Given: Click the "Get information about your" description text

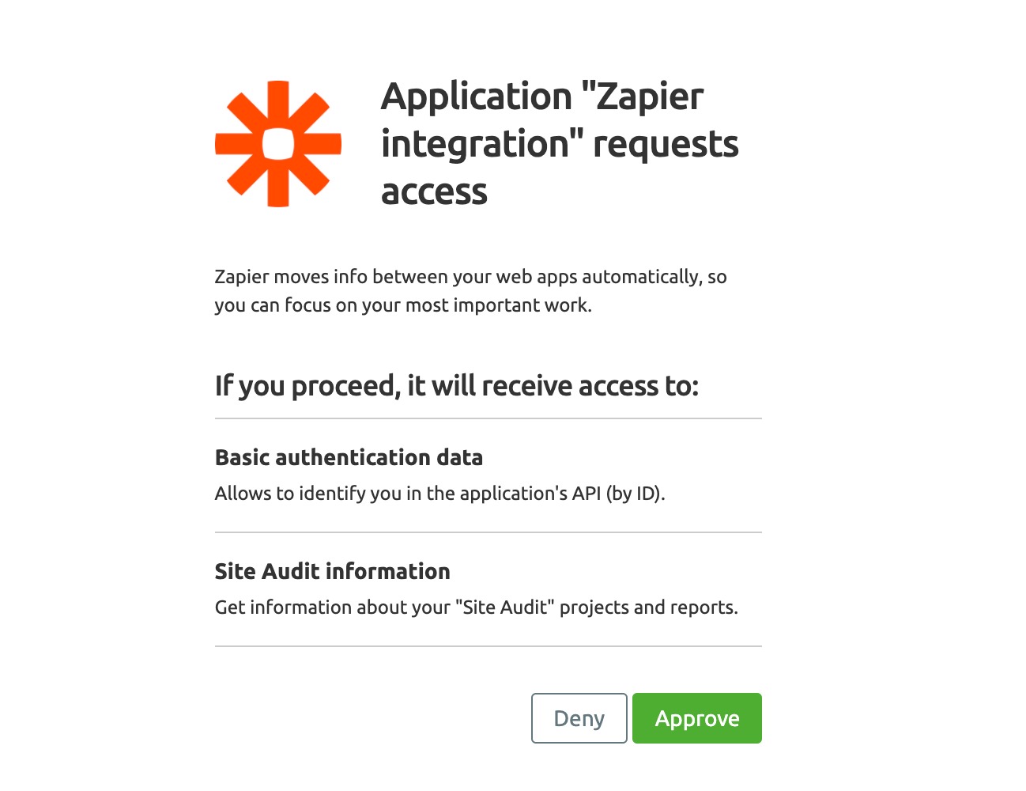Looking at the screenshot, I should [332, 607].
